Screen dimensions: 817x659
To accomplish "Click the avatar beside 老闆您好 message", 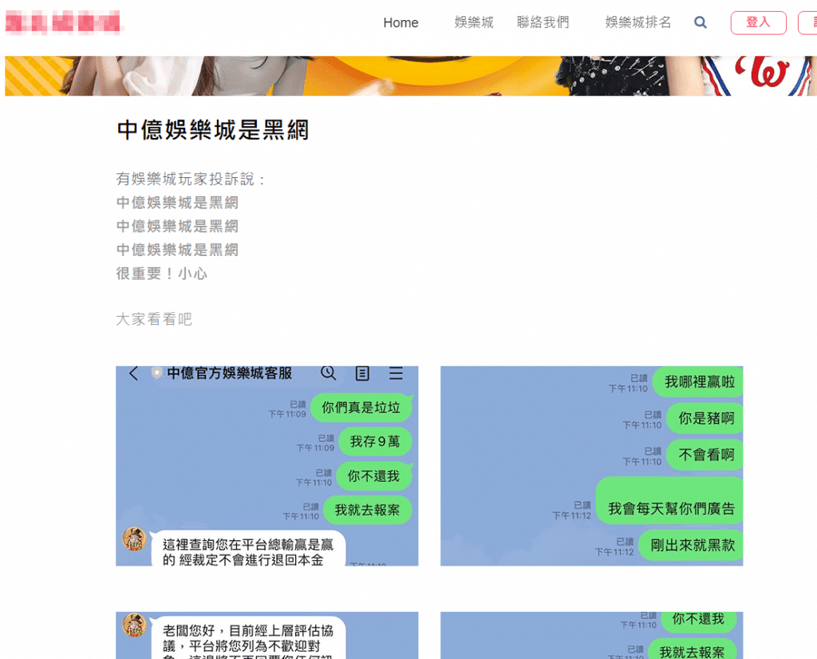I will (x=134, y=625).
